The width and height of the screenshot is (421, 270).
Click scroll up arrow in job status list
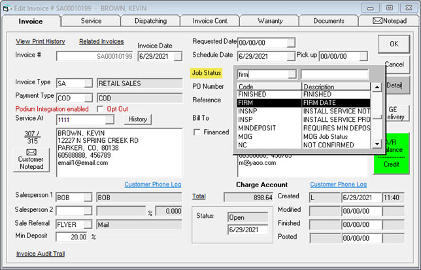click(x=377, y=87)
